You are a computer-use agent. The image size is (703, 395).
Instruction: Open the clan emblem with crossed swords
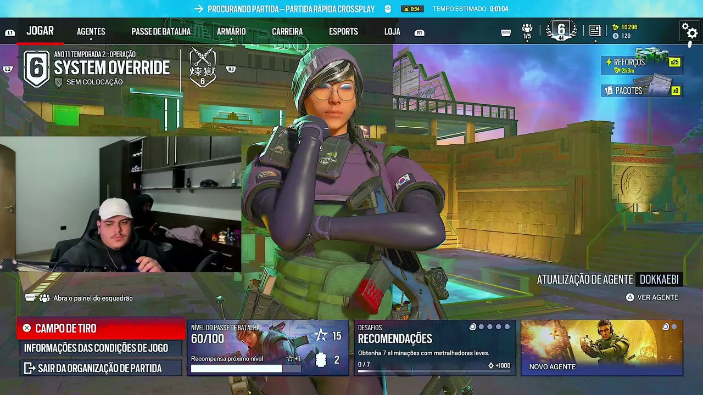click(203, 67)
